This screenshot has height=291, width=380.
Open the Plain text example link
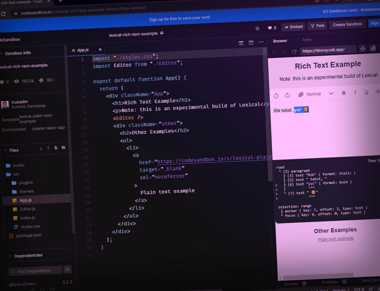336,239
